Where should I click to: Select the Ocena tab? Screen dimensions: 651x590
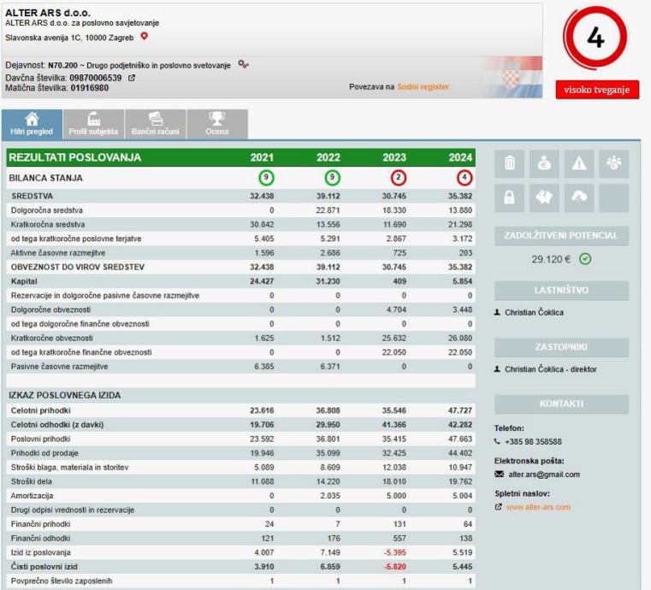coord(217,124)
